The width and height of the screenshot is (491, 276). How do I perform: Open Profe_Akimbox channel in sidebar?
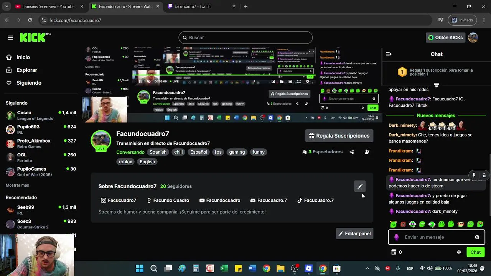click(x=41, y=143)
